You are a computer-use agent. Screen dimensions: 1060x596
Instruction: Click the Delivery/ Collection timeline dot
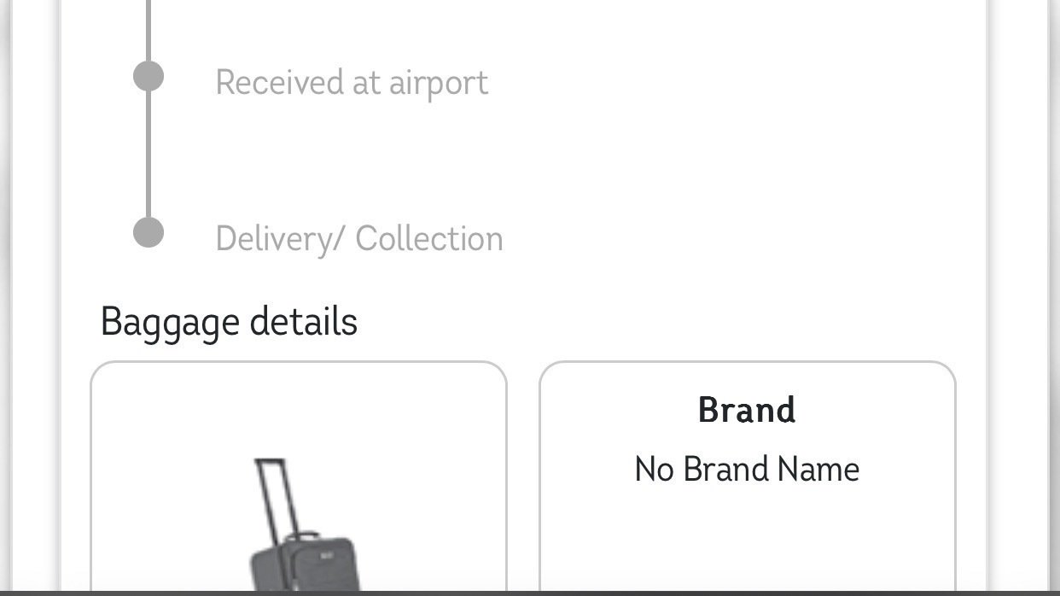click(149, 232)
